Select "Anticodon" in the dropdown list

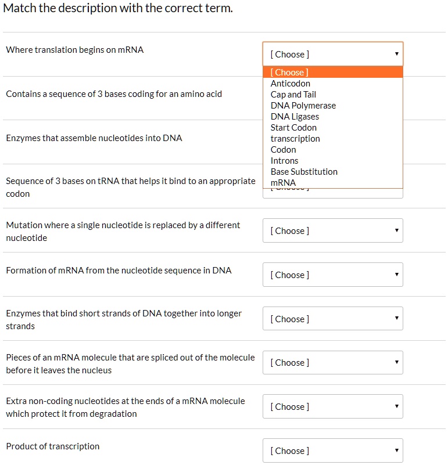point(291,83)
